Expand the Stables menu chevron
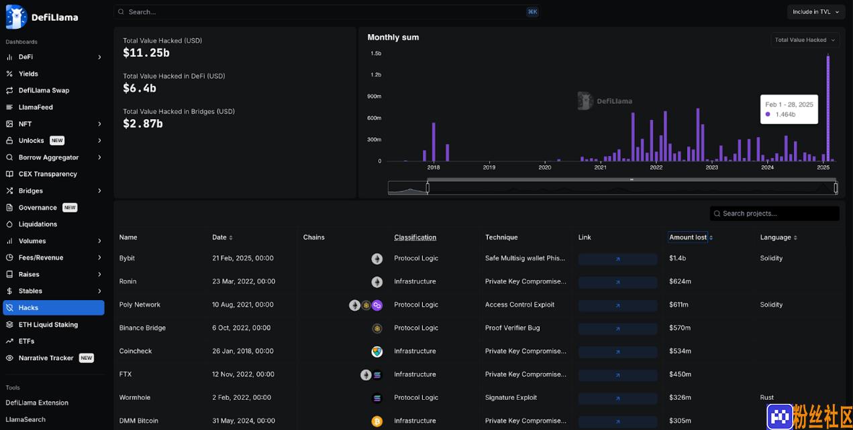The width and height of the screenshot is (853, 430). pyautogui.click(x=99, y=291)
